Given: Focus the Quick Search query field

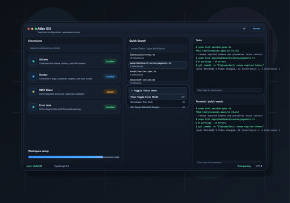Looking at the screenshot, I should point(158,48).
